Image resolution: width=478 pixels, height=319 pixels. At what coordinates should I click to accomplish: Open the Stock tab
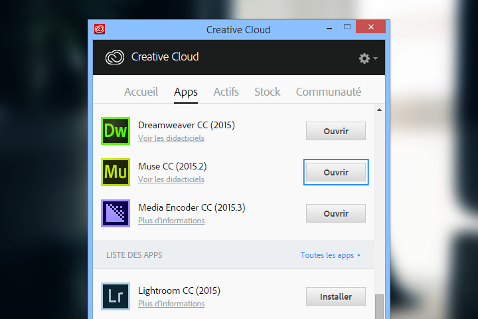point(268,92)
